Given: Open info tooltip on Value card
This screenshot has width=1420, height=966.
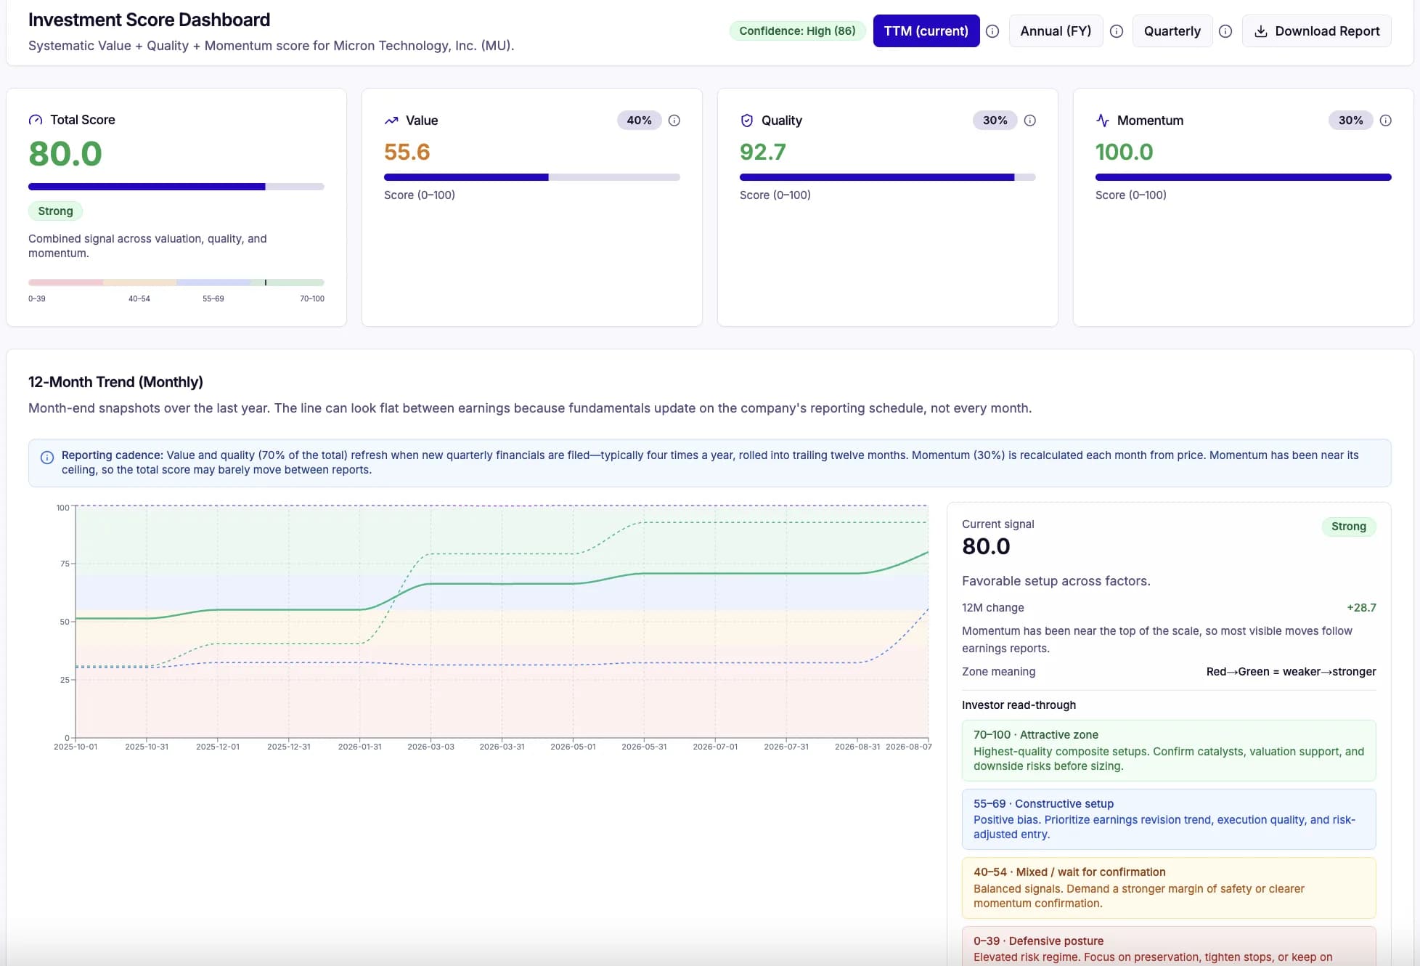Looking at the screenshot, I should point(674,121).
